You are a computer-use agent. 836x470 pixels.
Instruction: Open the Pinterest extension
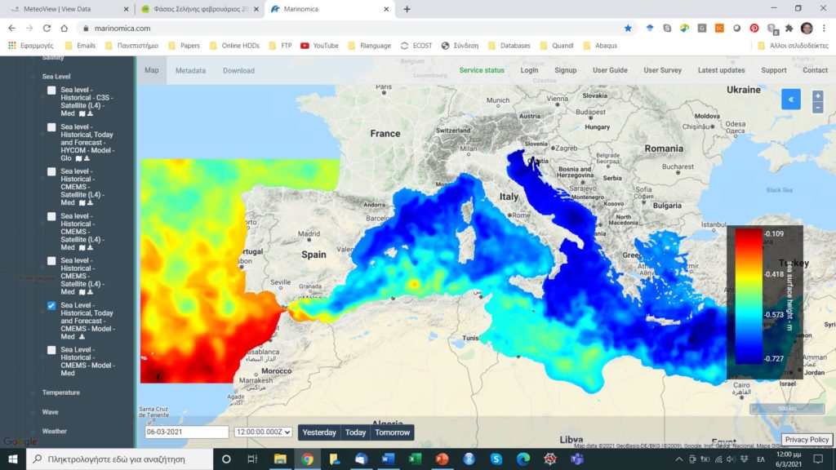tap(754, 29)
